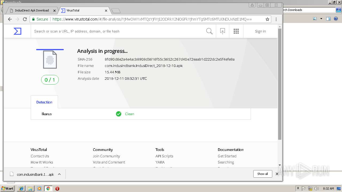Open the view options dropdown in Downloads window
This screenshot has height=192, width=342.
tap(321, 19)
